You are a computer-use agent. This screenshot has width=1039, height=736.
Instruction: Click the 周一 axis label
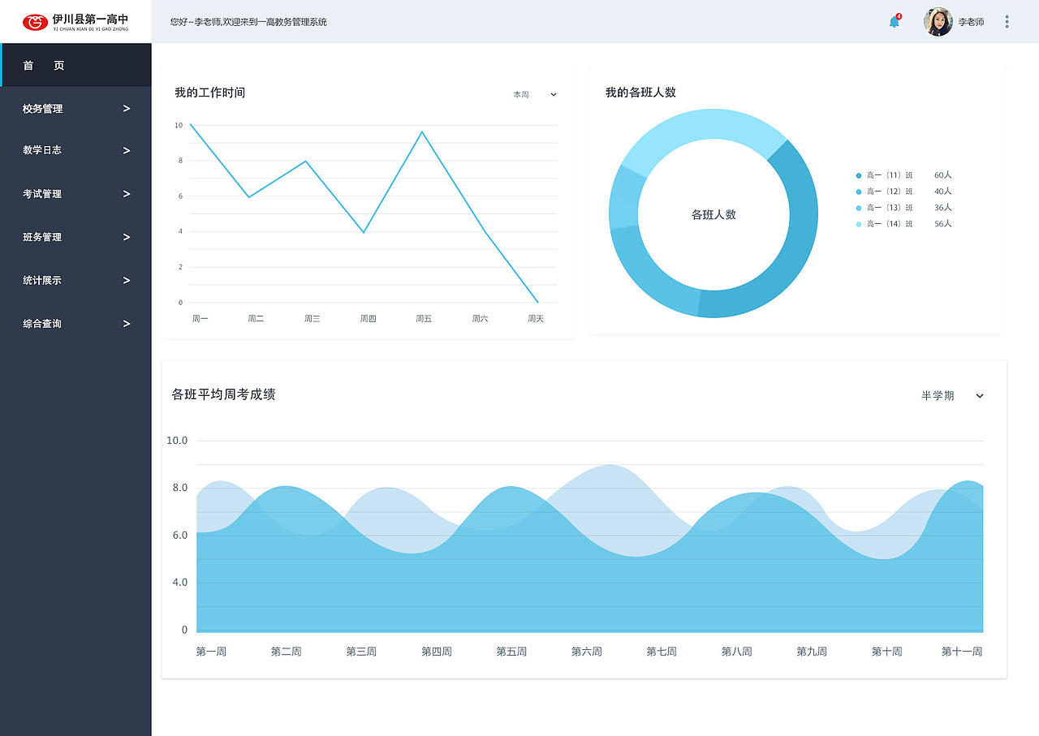coord(200,319)
